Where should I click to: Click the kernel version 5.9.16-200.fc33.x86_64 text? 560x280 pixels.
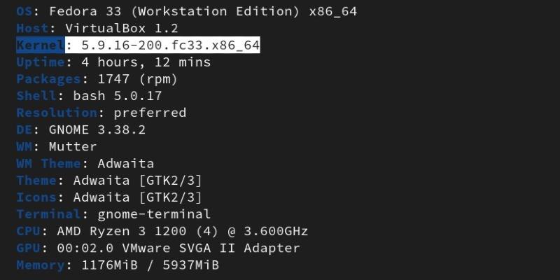pyautogui.click(x=171, y=45)
